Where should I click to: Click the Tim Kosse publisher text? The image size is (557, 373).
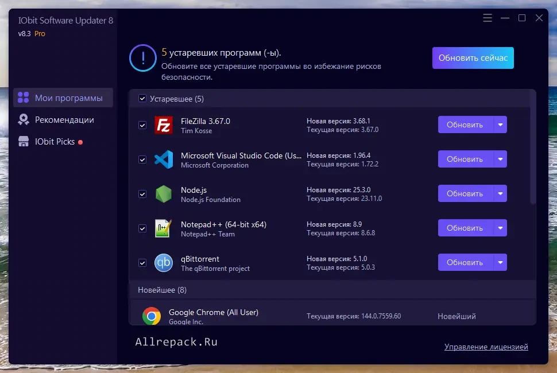tap(196, 131)
